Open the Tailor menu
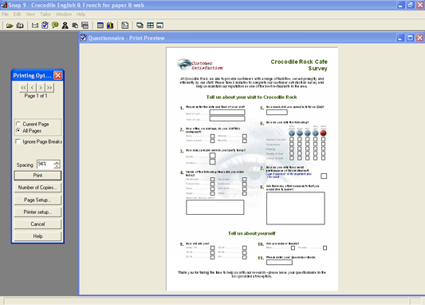Screen dimensions: 425x305 (x=45, y=14)
